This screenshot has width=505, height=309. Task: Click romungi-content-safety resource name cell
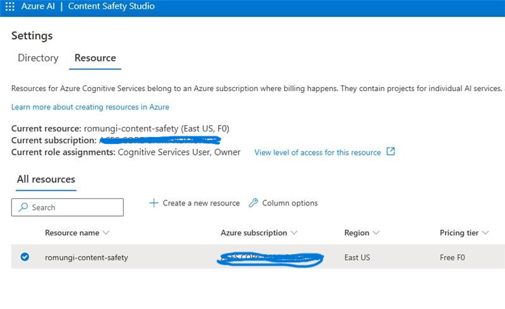click(x=86, y=257)
